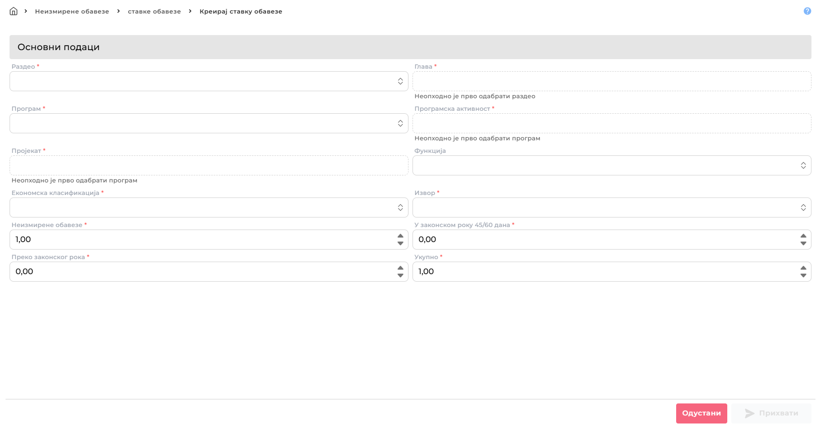Open the Неизмирене обавезе breadcrumb

(x=72, y=12)
